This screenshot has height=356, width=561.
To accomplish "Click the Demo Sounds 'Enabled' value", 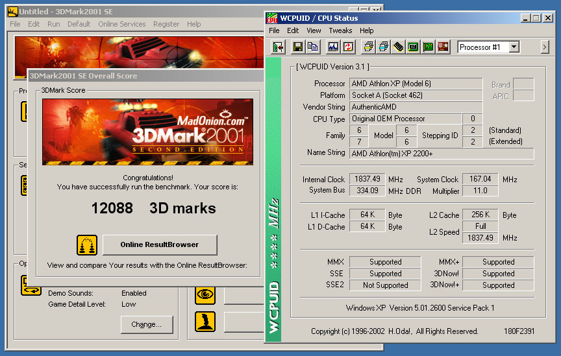I will click(x=134, y=293).
